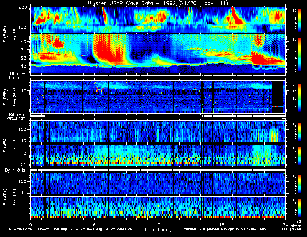Screen dimensions: 307x237
Task: Click the Time (hours) axis title
Action: tap(158, 230)
